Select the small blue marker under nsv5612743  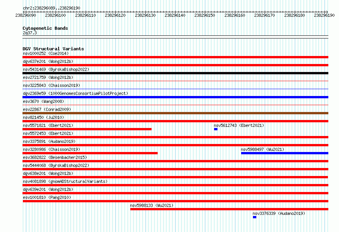pos(216,129)
